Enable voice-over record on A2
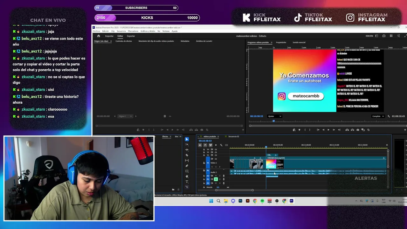Image resolution: width=407 pixels, height=229 pixels. [x=223, y=176]
